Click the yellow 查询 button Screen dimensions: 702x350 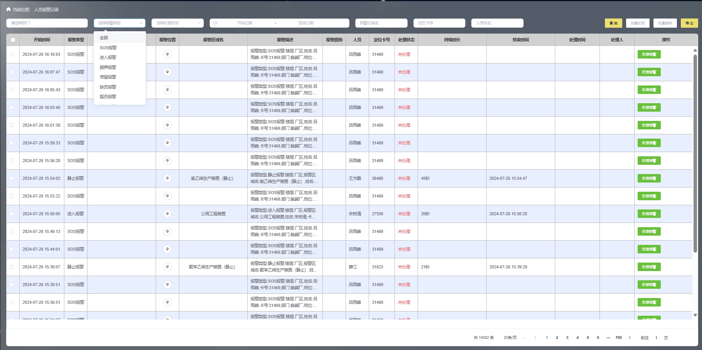pyautogui.click(x=613, y=23)
